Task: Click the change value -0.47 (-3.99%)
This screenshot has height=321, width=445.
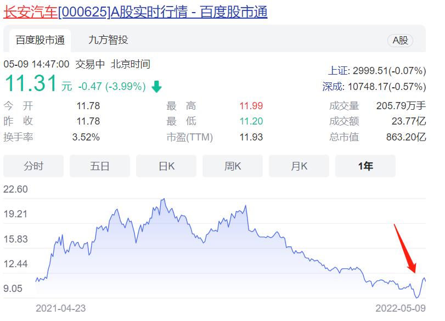Action: 112,86
